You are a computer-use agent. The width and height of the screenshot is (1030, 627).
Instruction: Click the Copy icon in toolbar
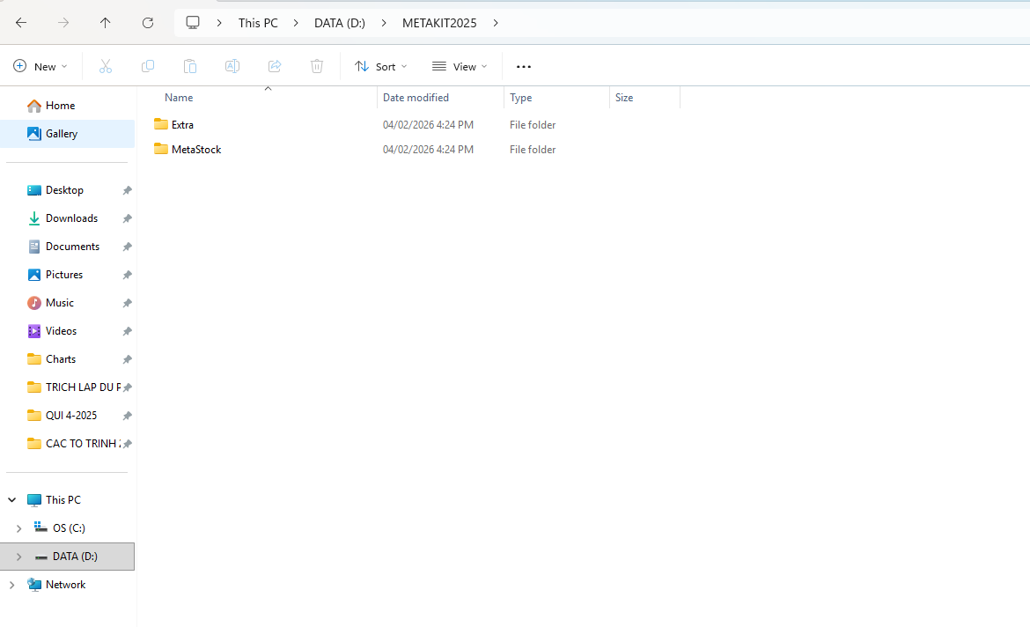pyautogui.click(x=148, y=66)
